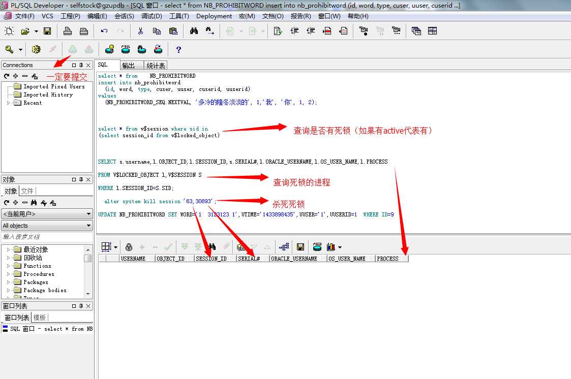Switch to the 统计表 tab
This screenshot has width=571, height=379.
point(156,66)
